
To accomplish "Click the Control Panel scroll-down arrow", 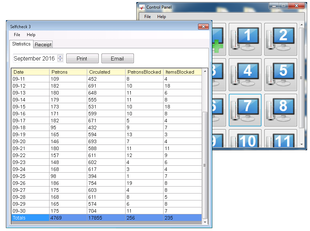I will pos(302,145).
